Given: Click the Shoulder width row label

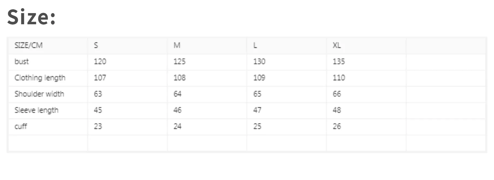Looking at the screenshot, I should pyautogui.click(x=39, y=94).
